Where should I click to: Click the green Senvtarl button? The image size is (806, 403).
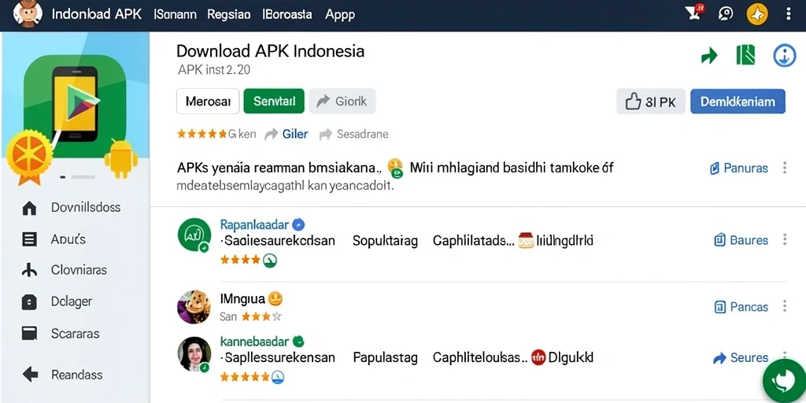tap(274, 102)
